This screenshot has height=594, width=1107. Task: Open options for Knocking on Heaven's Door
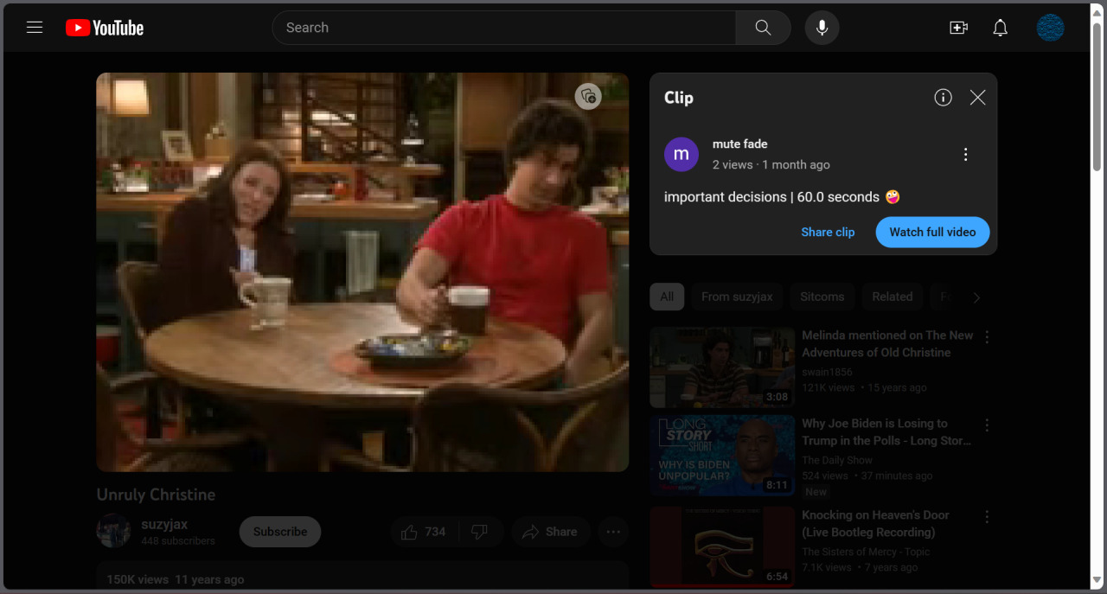coord(987,517)
